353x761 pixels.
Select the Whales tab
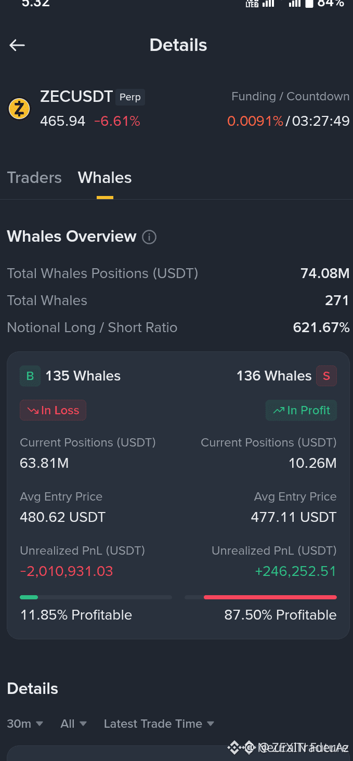click(x=105, y=178)
